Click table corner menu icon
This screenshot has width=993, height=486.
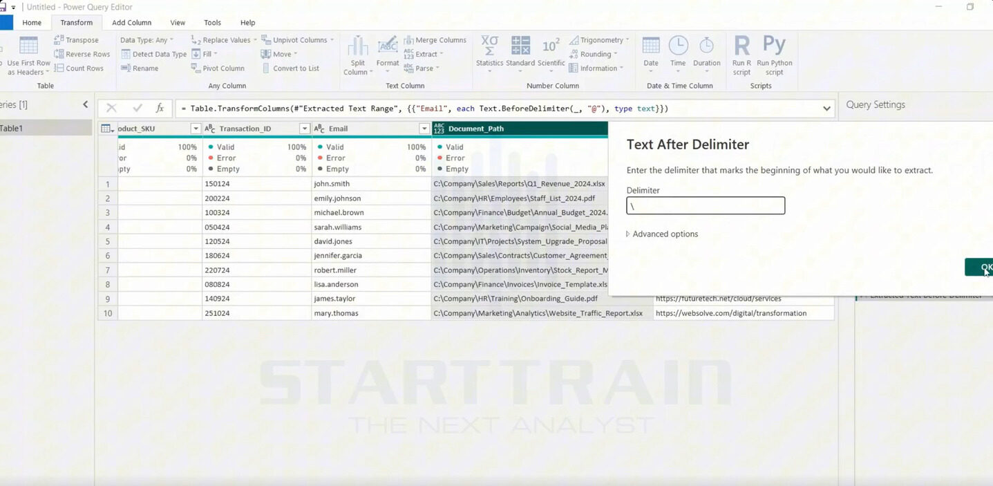tap(107, 129)
